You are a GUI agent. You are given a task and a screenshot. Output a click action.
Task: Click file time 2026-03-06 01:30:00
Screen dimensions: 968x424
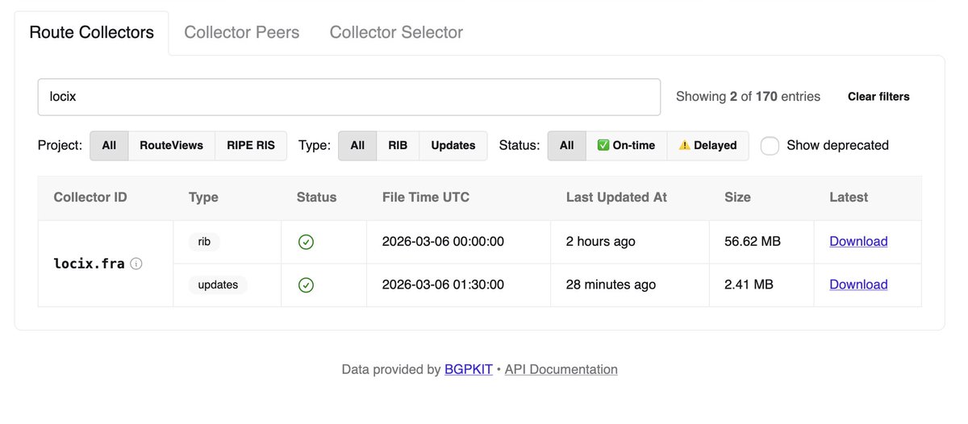click(443, 285)
